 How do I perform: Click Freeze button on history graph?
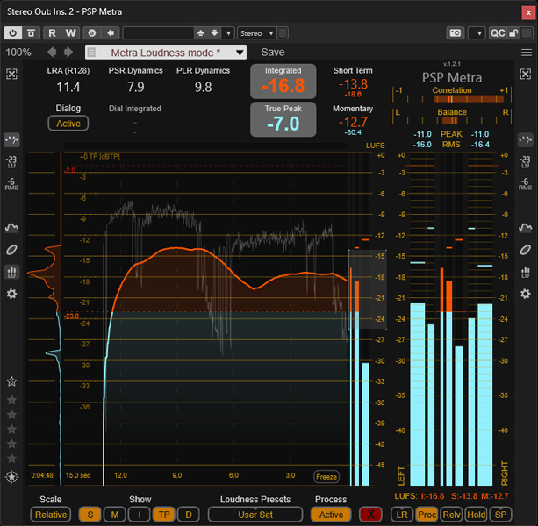(x=326, y=477)
